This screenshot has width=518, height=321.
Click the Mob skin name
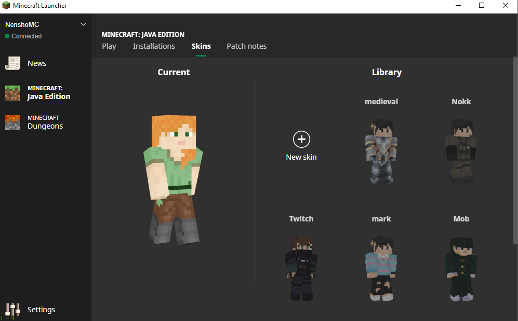pyautogui.click(x=461, y=219)
